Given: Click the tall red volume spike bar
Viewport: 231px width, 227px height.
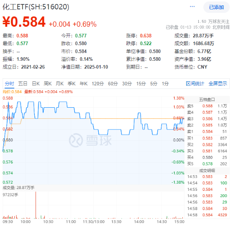Looking at the screenshot, I should coord(36,205).
